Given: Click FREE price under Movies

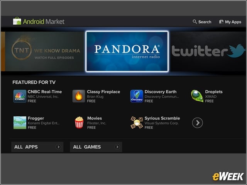Looking at the screenshot, I should coord(91,128).
